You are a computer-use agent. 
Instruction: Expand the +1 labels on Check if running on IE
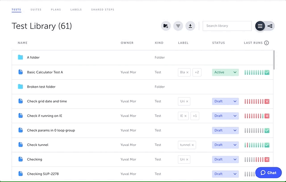(195, 116)
